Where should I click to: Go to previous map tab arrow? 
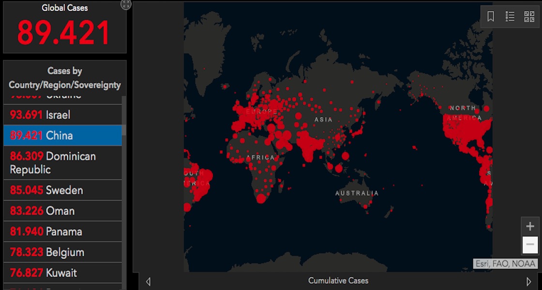[x=148, y=281]
